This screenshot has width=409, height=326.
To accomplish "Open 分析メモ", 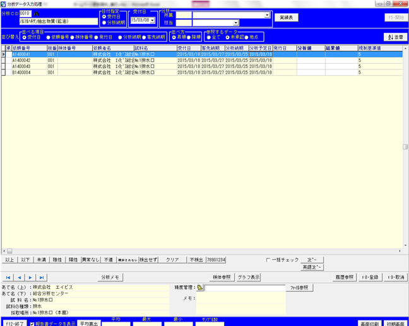I will (110, 277).
